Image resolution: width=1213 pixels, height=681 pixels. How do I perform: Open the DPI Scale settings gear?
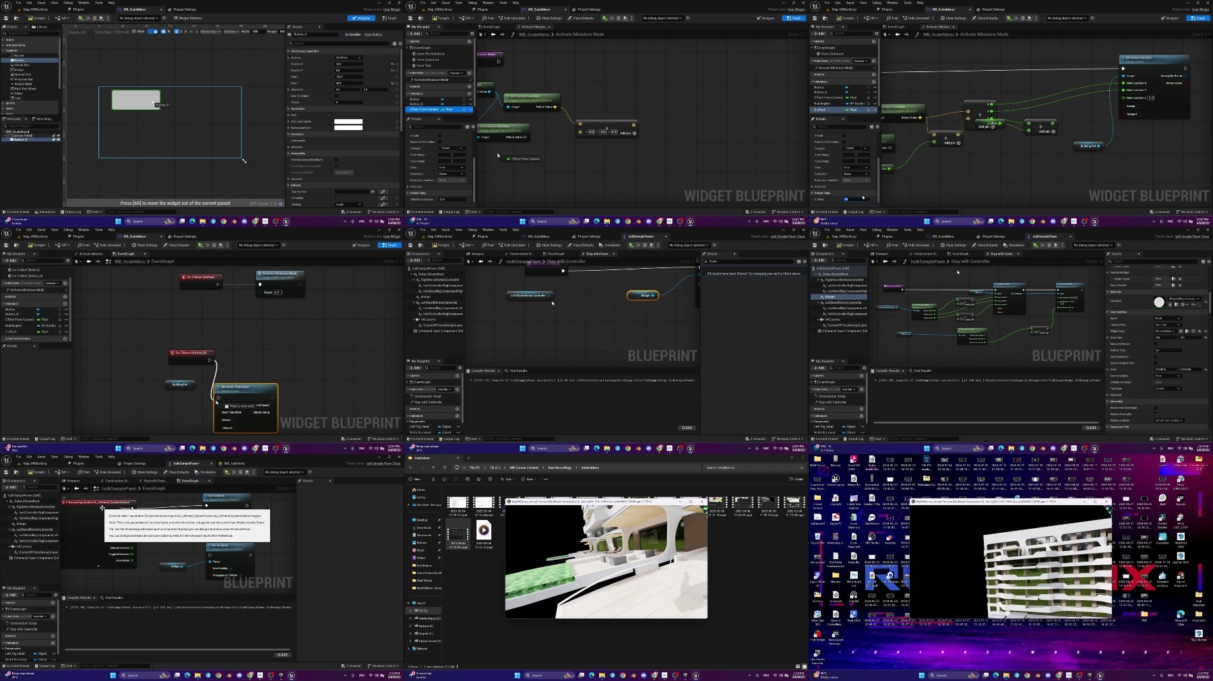pos(280,204)
